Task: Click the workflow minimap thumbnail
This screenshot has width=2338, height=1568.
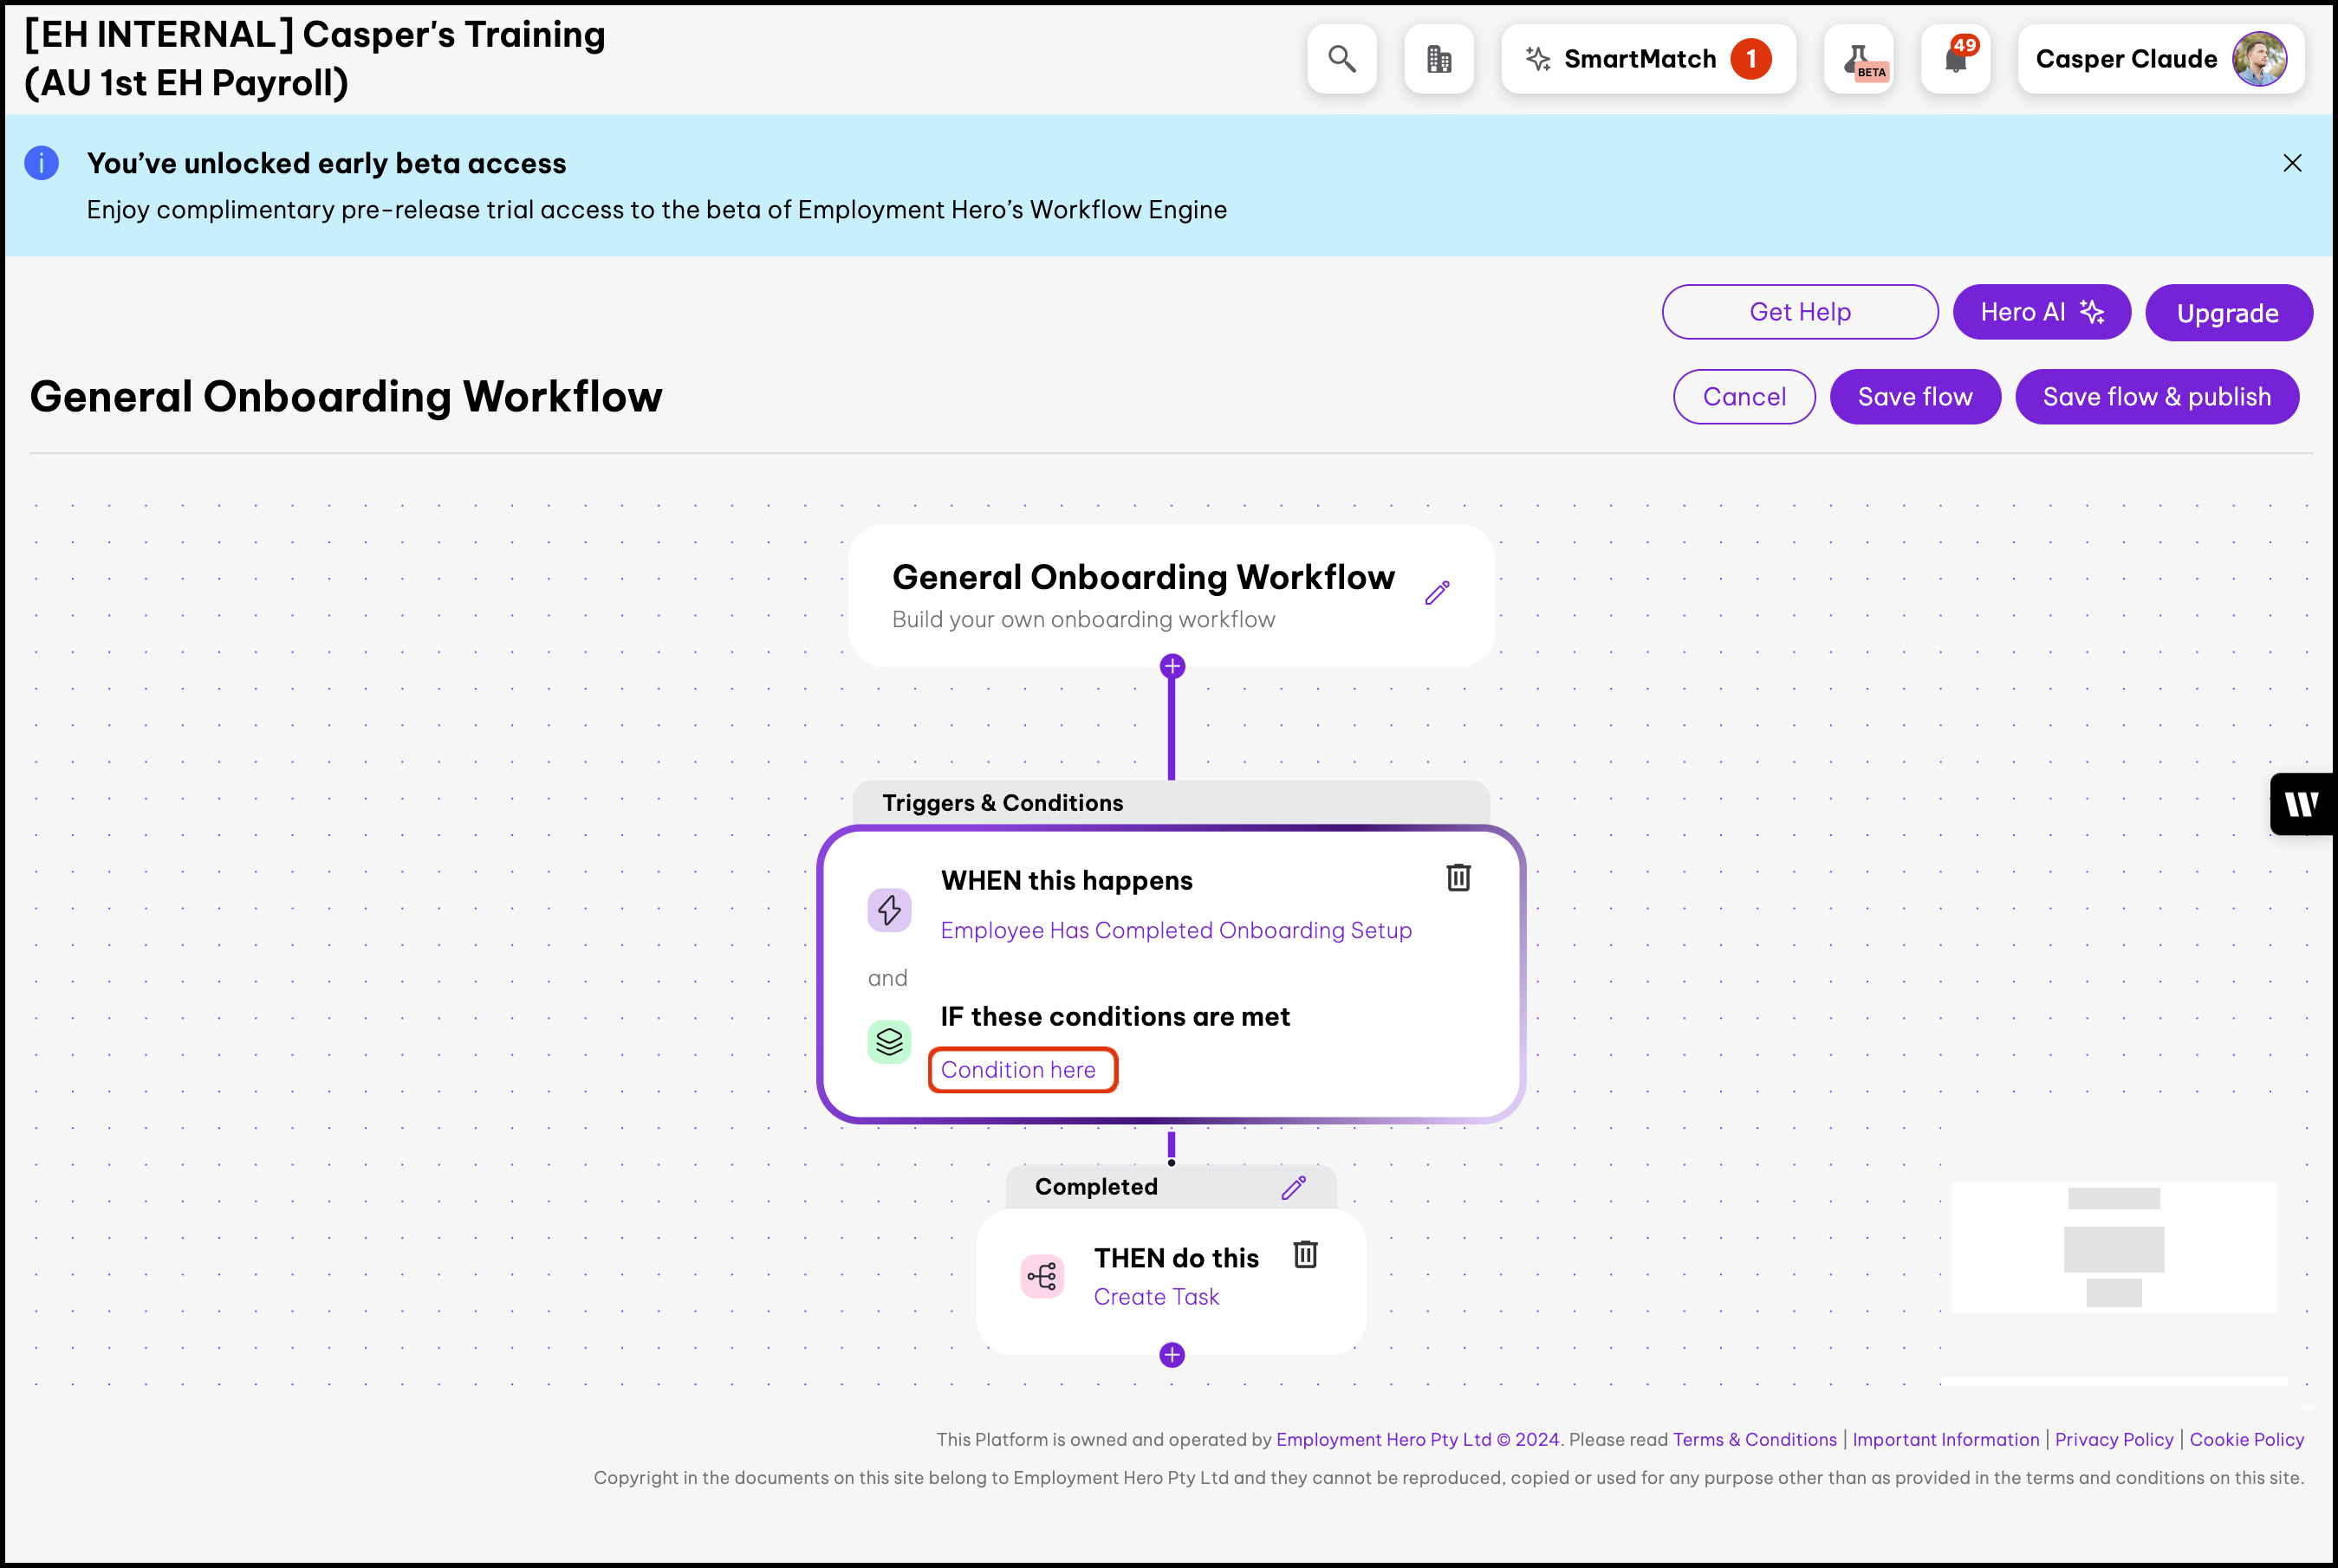Action: pos(2113,1247)
